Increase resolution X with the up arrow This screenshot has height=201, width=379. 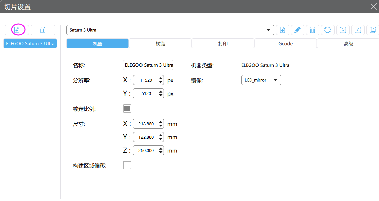161,78
